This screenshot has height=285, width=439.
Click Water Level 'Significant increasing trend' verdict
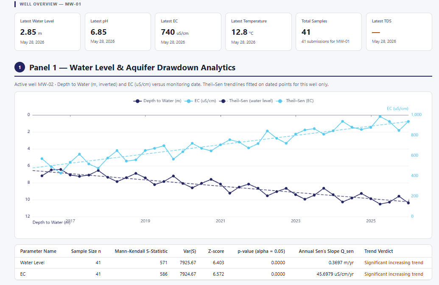click(x=394, y=263)
